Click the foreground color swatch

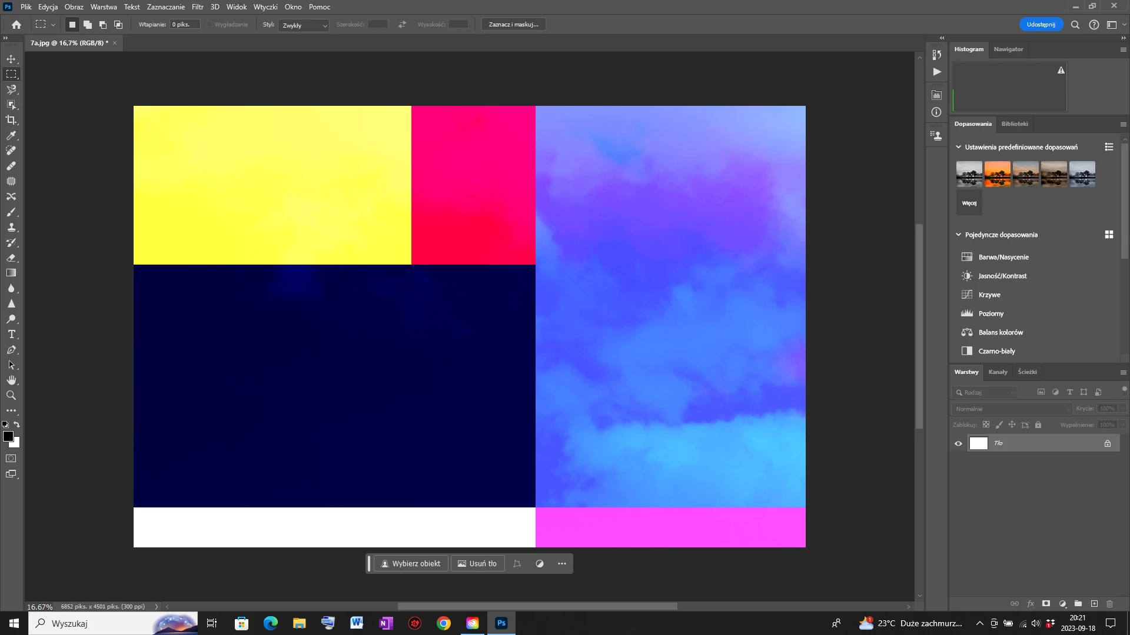(x=8, y=436)
